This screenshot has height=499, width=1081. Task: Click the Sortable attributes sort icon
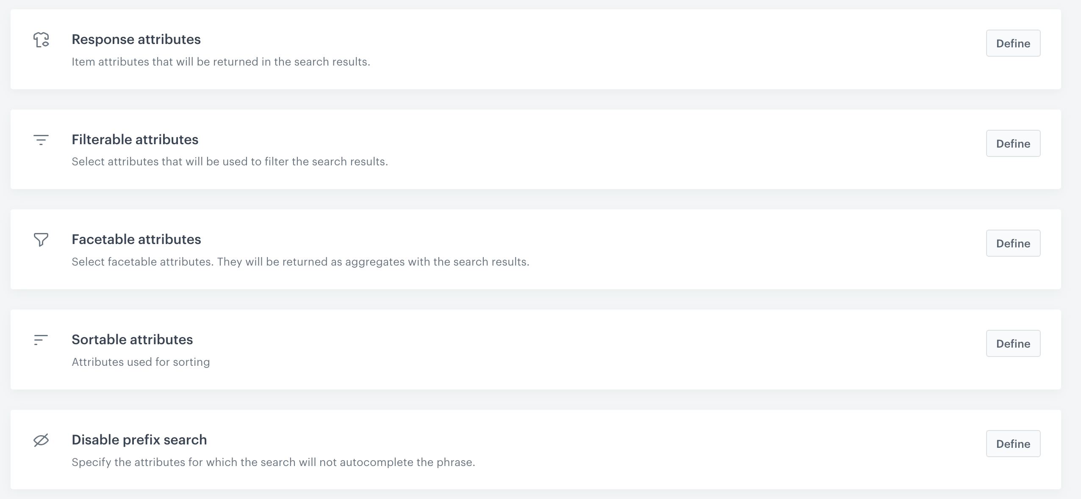coord(41,340)
